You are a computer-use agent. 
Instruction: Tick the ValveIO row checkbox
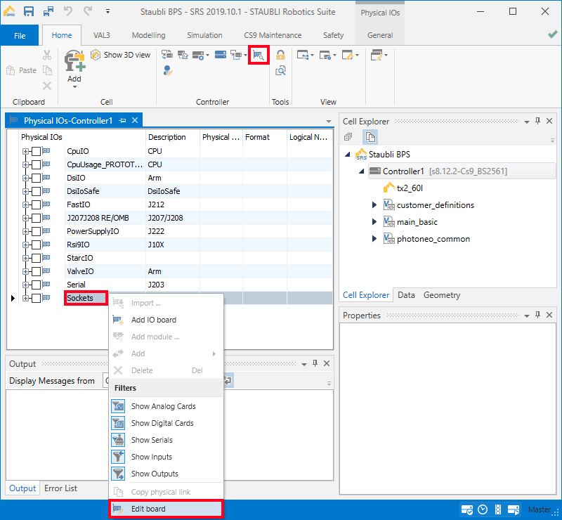tap(37, 271)
